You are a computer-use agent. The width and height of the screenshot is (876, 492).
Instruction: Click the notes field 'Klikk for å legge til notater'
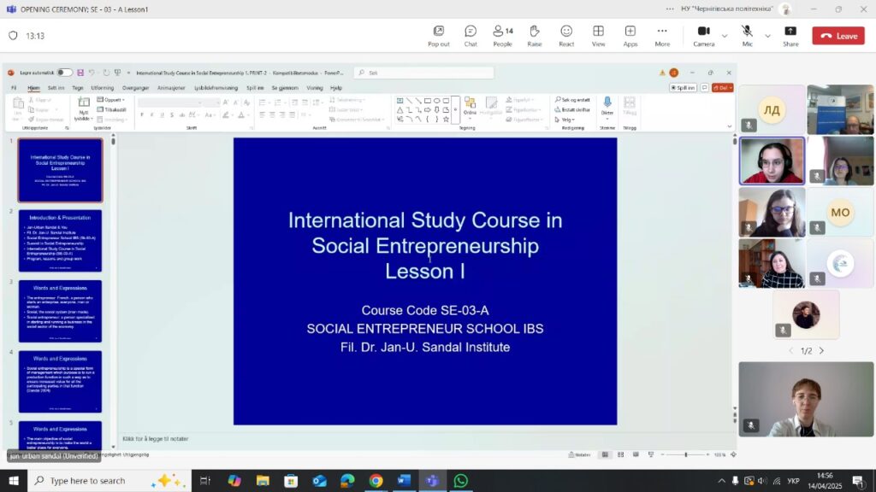pos(156,439)
